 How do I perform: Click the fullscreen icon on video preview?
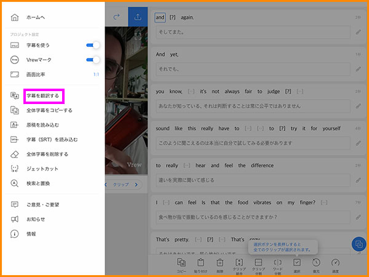(x=138, y=36)
